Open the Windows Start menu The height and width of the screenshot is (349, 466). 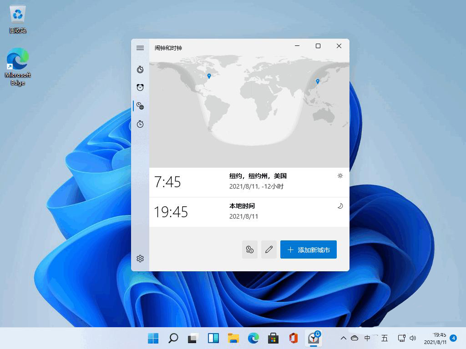point(153,338)
